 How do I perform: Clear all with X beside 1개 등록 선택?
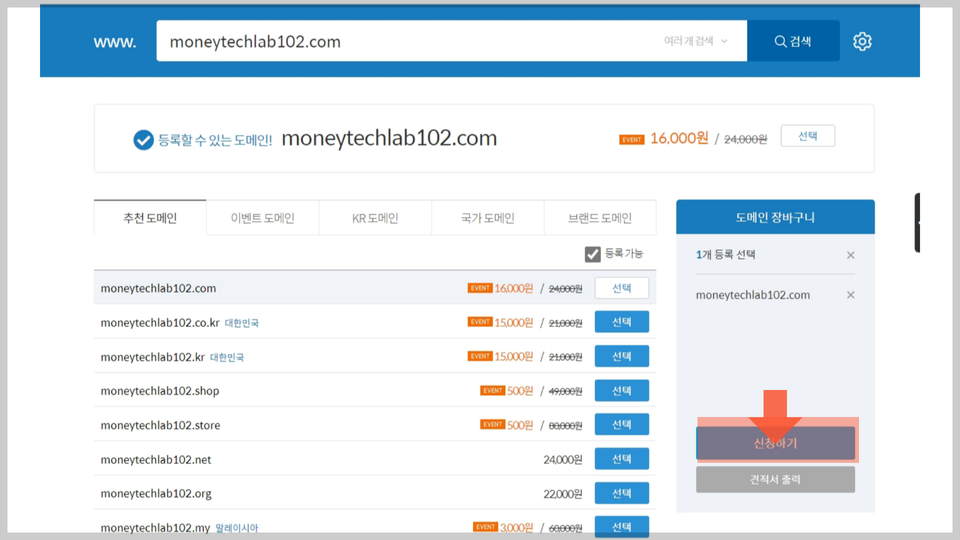coord(850,255)
